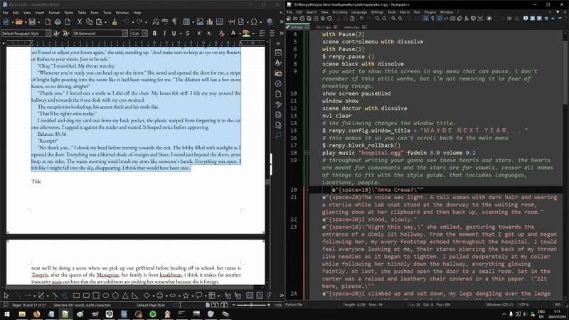Toggle Bold formatting in Writer
The width and height of the screenshot is (569, 320).
[x=154, y=33]
